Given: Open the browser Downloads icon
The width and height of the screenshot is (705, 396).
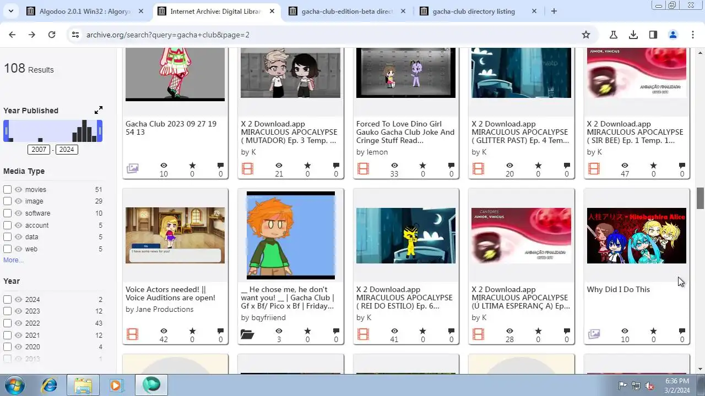Looking at the screenshot, I should coord(633,35).
